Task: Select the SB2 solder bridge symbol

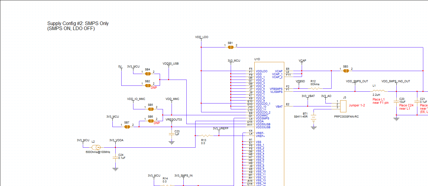Action: 148,85
